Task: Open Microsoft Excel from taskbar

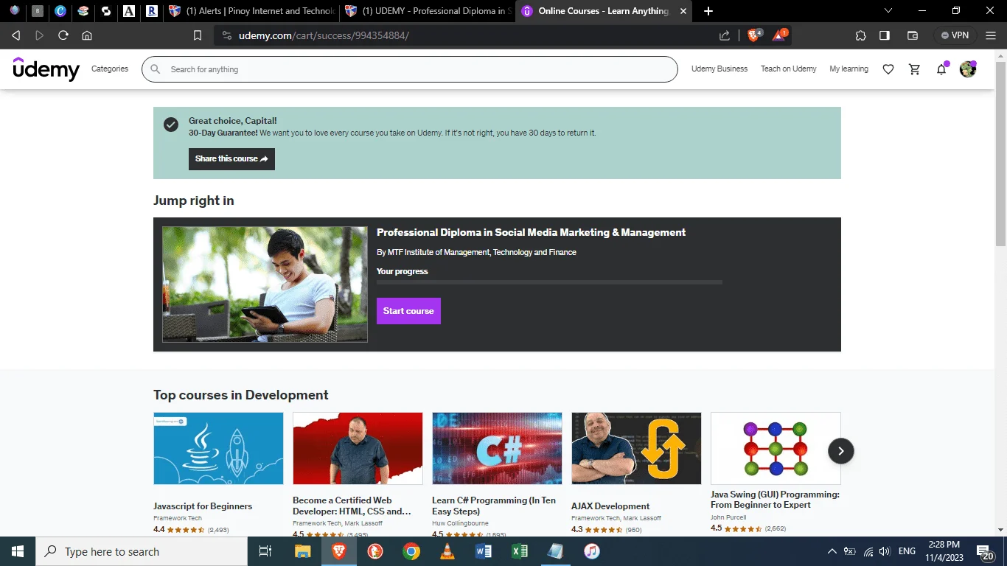Action: 520,551
